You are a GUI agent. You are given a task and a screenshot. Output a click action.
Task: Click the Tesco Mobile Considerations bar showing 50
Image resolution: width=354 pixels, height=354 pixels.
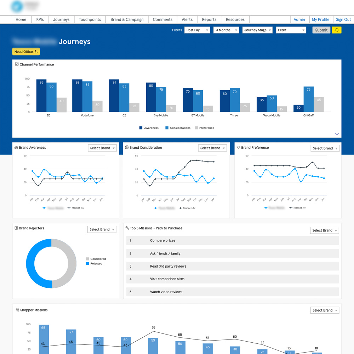[x=272, y=103]
